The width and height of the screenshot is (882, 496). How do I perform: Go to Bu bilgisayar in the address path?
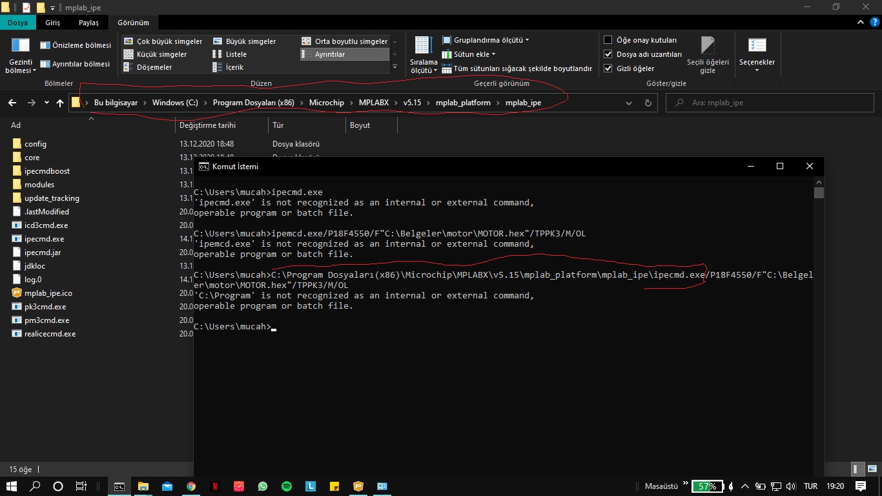tap(116, 103)
